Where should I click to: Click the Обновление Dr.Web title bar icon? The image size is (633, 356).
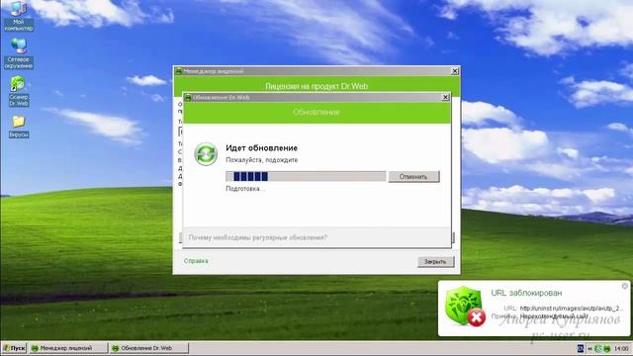188,97
